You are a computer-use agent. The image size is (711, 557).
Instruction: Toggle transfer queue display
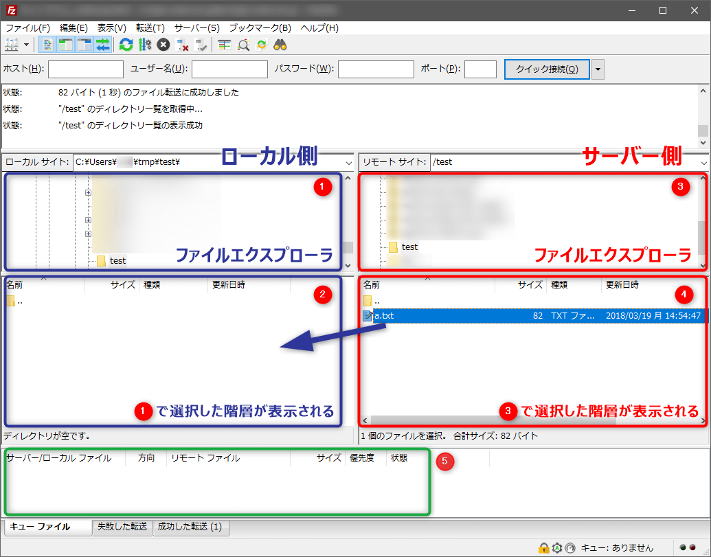102,45
